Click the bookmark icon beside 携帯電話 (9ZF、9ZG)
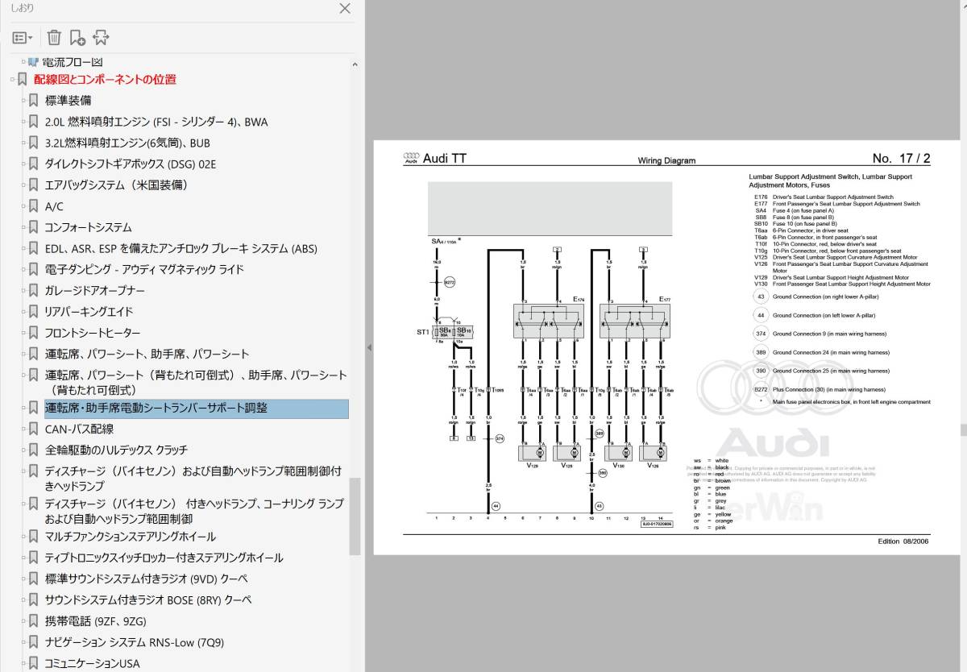 point(33,621)
